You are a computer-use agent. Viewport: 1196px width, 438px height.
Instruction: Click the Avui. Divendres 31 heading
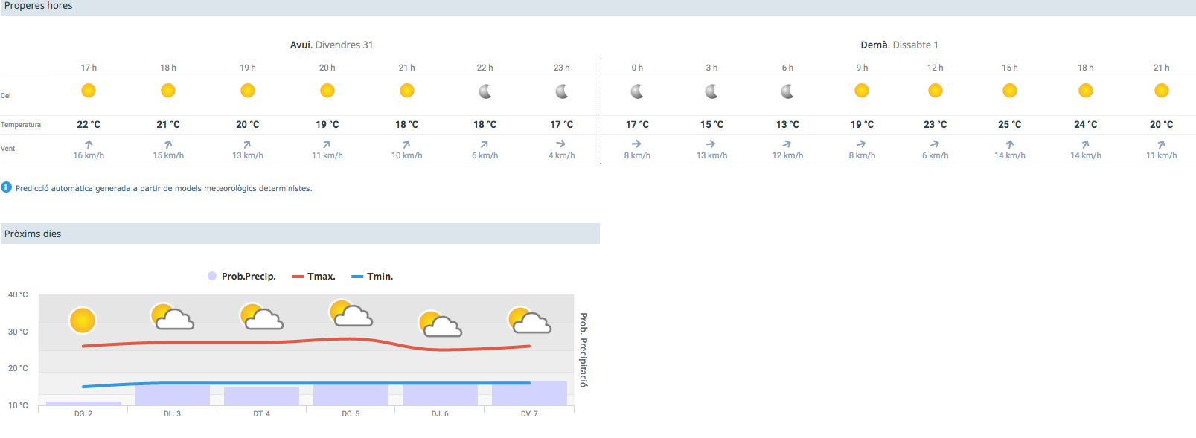331,45
